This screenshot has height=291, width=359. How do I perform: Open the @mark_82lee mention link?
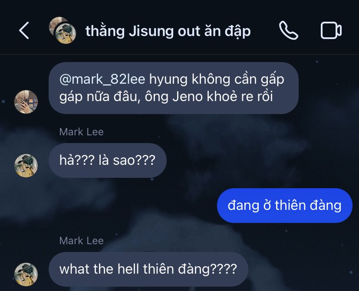(102, 79)
